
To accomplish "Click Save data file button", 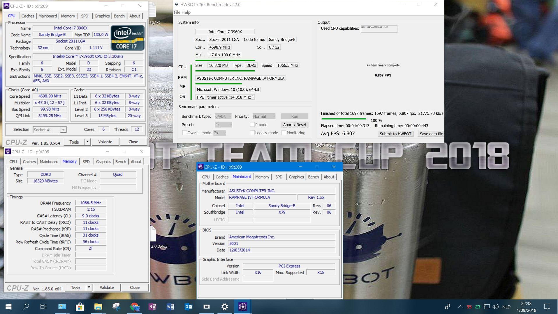I will click(431, 134).
